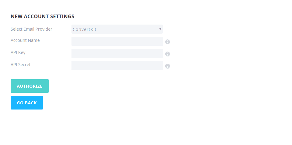
Task: Submit credentials with the teal Authorize button
Action: point(30,86)
